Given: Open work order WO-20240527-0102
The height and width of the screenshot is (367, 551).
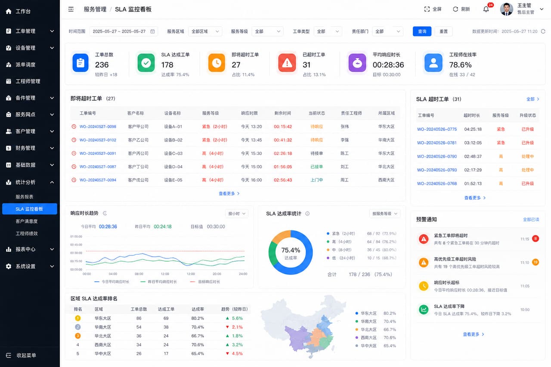Looking at the screenshot, I should pyautogui.click(x=98, y=140).
